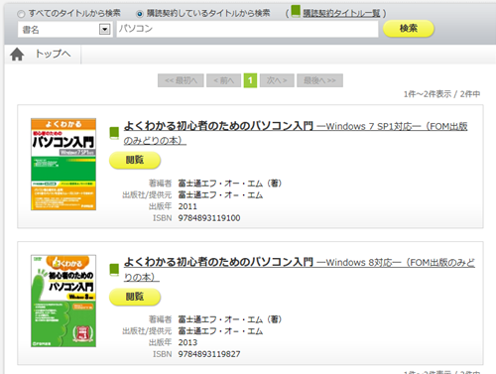Open Windows 8 book cover thumbnail
This screenshot has height=374, width=496.
pos(63,301)
